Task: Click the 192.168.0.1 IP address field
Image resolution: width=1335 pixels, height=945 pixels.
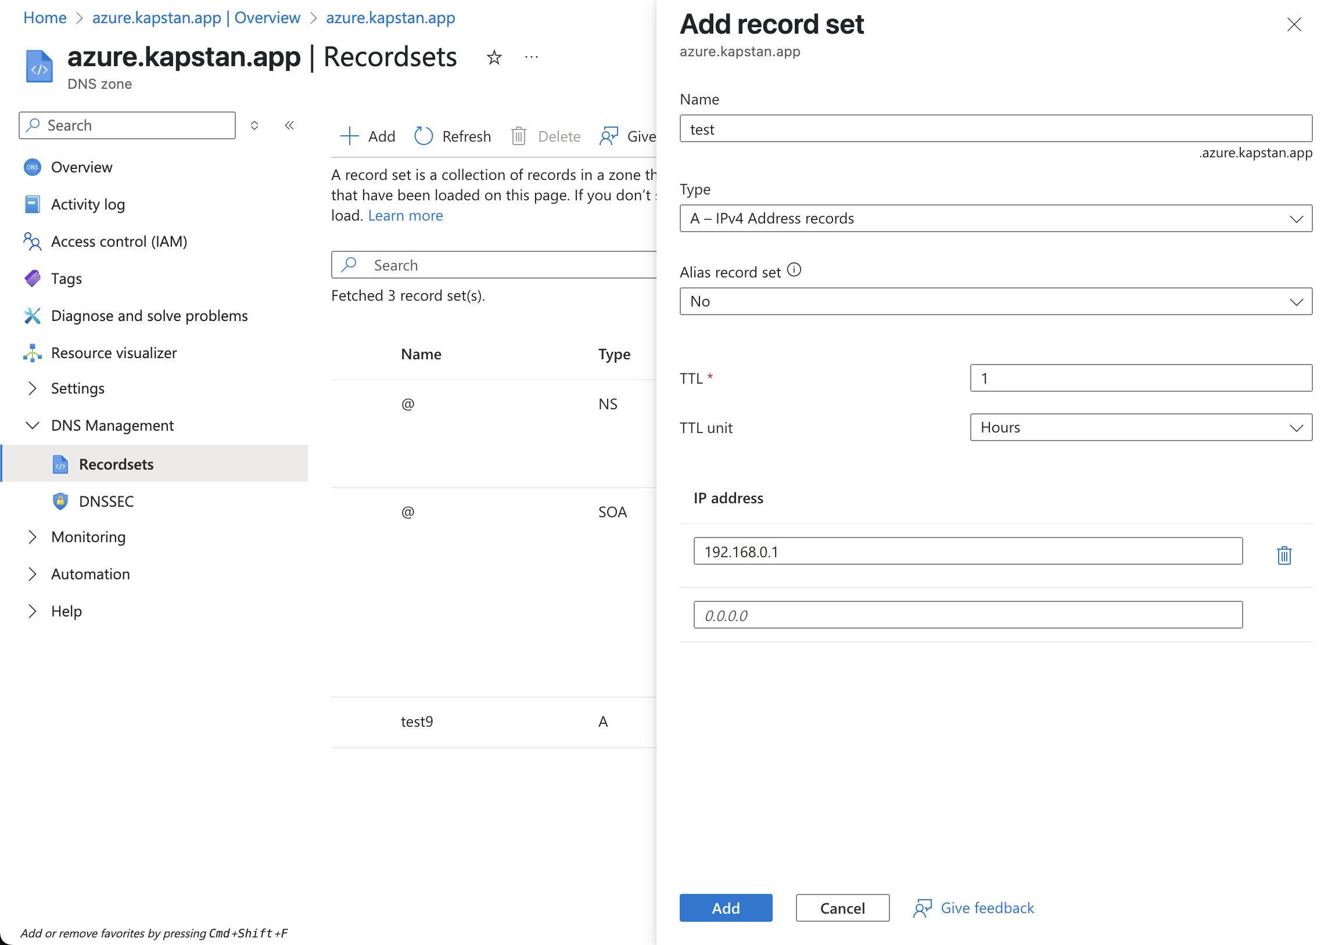Action: (968, 551)
